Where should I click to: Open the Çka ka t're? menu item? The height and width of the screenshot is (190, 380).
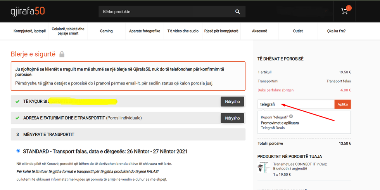[x=336, y=31]
